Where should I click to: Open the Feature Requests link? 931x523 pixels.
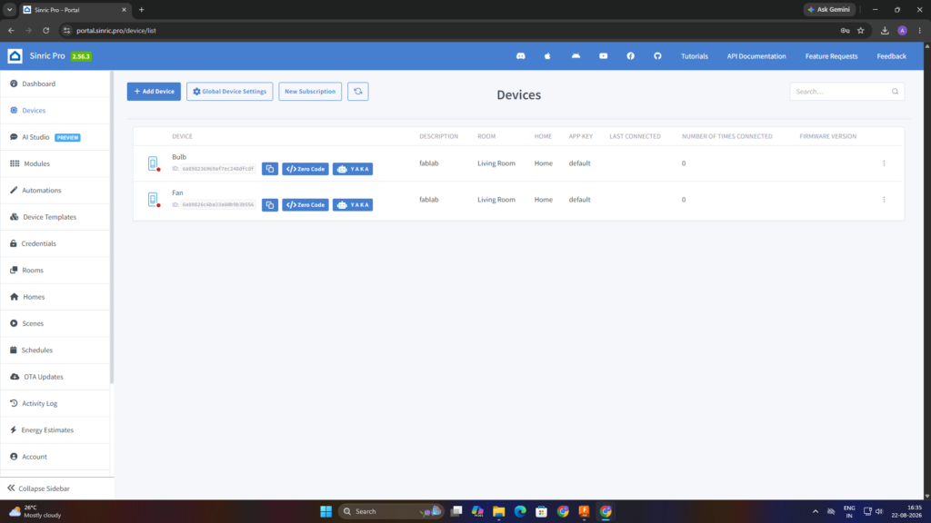pos(831,56)
